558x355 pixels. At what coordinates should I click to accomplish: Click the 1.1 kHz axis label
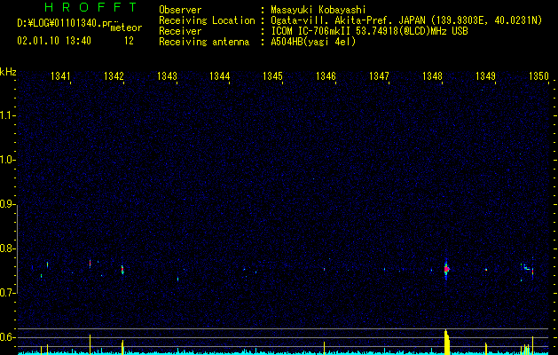tap(8, 115)
